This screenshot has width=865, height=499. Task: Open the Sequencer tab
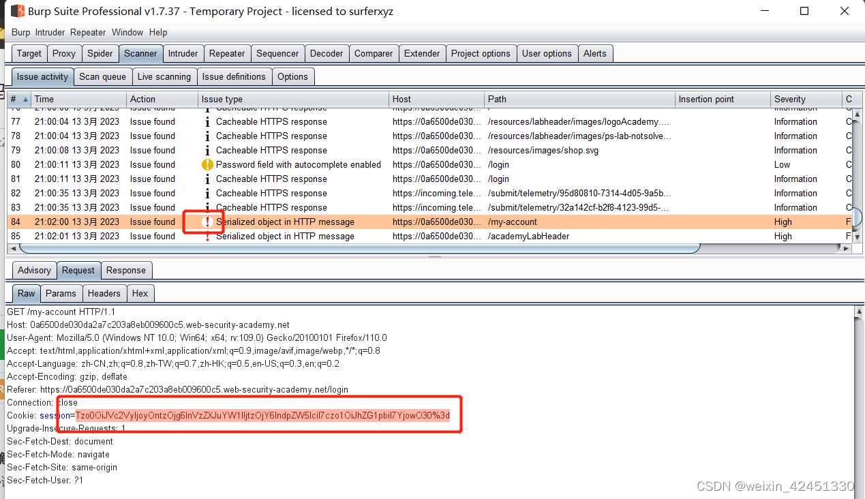pos(277,53)
